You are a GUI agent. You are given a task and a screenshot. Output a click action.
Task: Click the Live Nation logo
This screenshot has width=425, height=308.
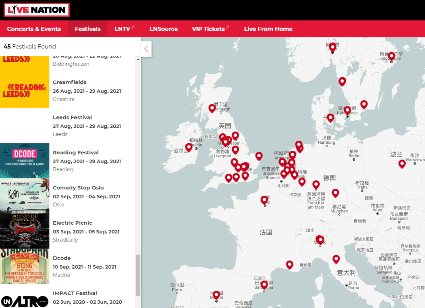37,10
